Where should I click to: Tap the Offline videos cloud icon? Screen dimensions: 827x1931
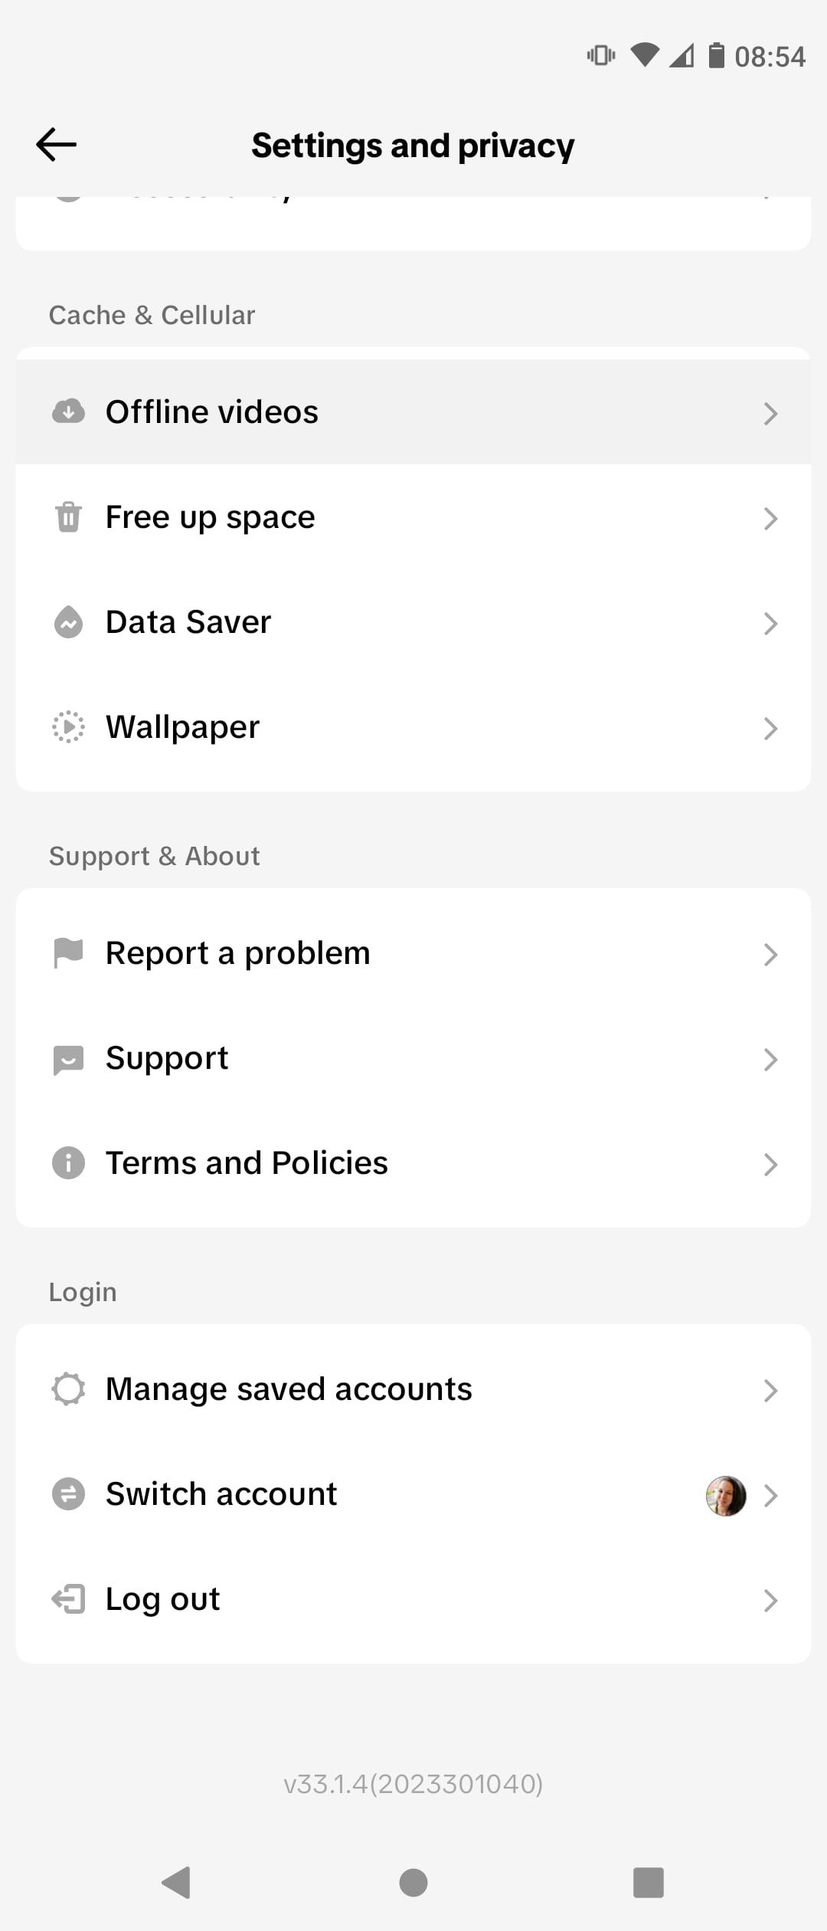click(x=68, y=411)
